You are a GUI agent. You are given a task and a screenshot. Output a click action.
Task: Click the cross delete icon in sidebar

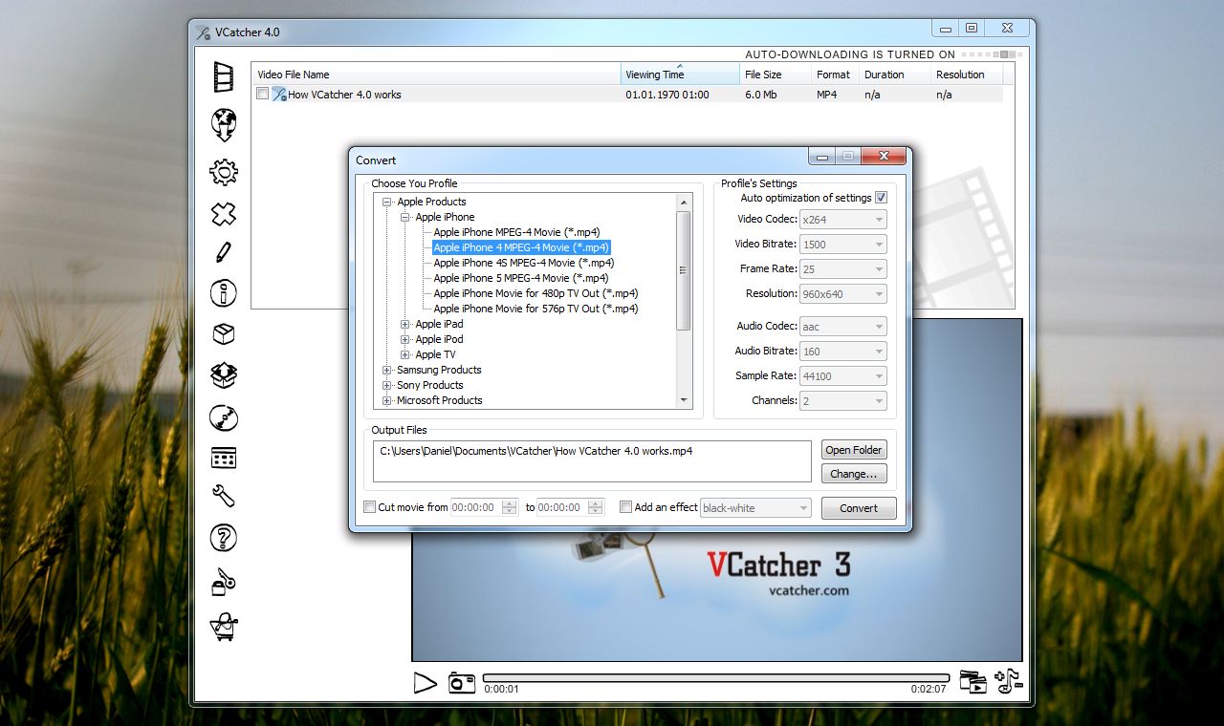point(224,214)
